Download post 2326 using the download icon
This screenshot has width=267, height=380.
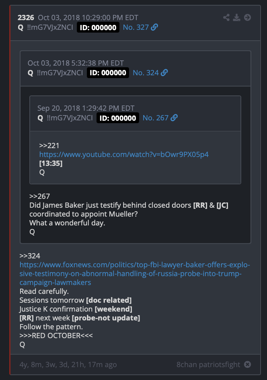[236, 17]
